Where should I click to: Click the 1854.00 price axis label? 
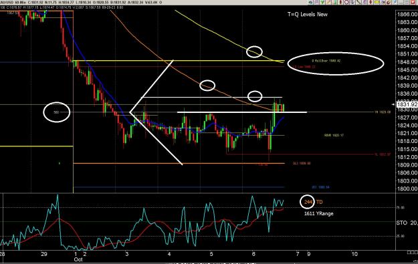pos(407,46)
